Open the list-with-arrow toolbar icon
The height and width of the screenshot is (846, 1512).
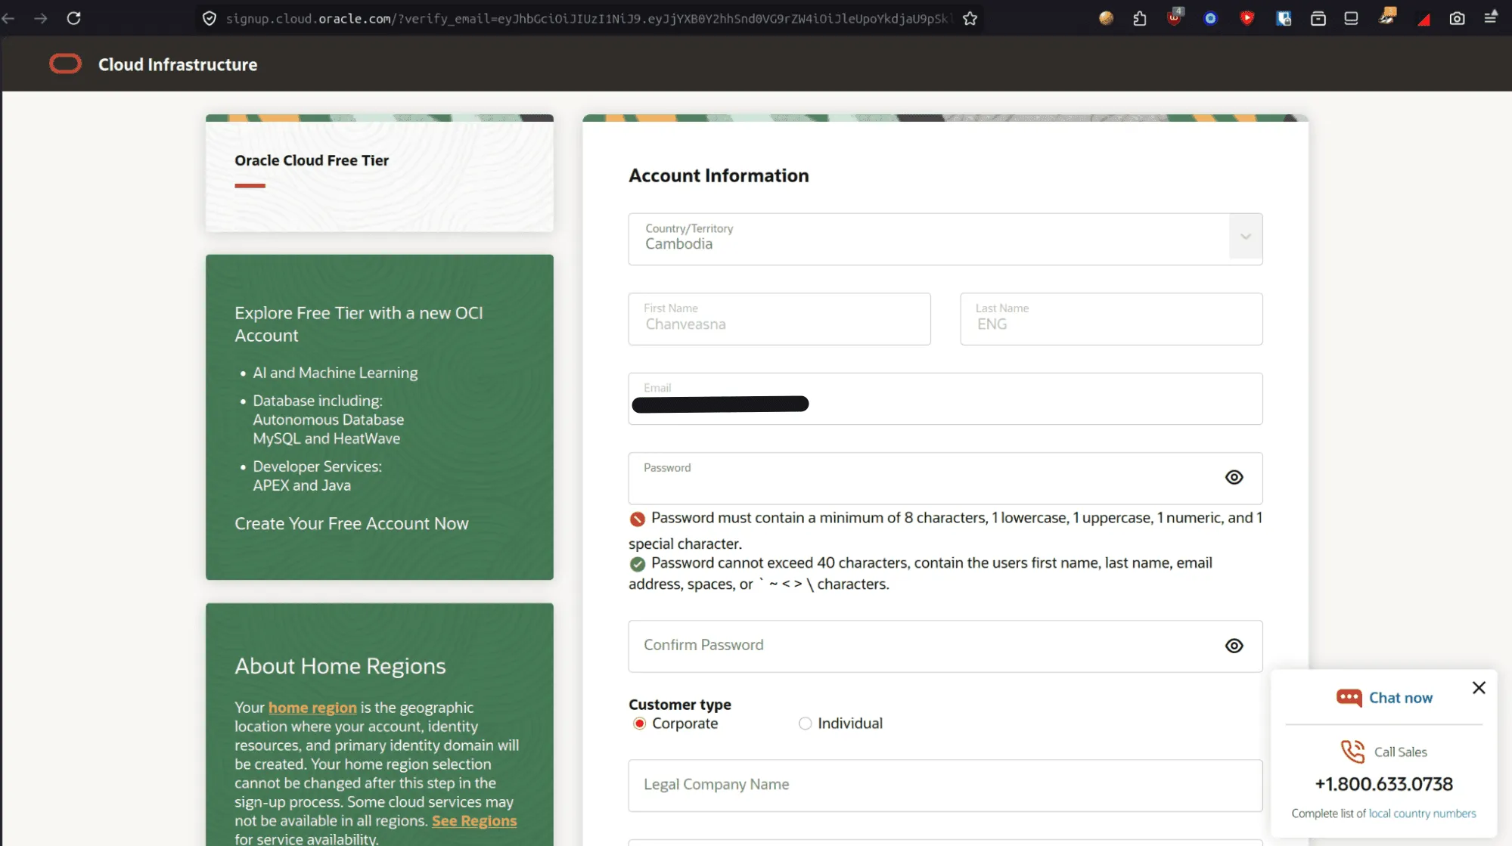click(x=1490, y=17)
